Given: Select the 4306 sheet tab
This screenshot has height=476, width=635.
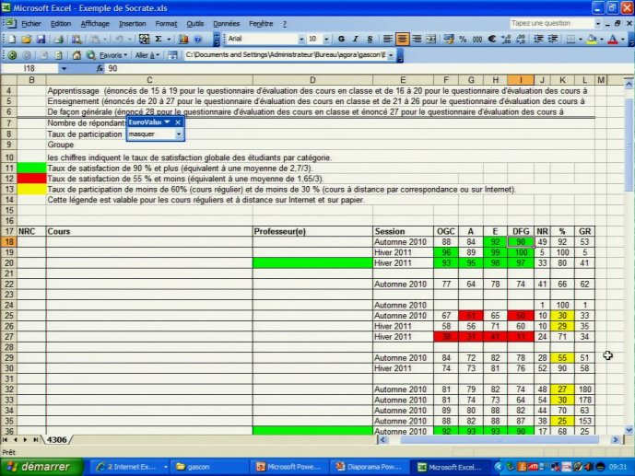Looking at the screenshot, I should click(57, 439).
